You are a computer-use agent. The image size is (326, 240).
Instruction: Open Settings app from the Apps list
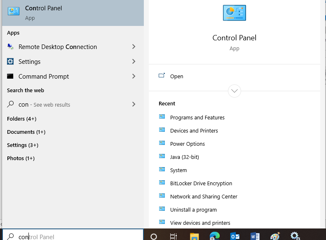[29, 62]
